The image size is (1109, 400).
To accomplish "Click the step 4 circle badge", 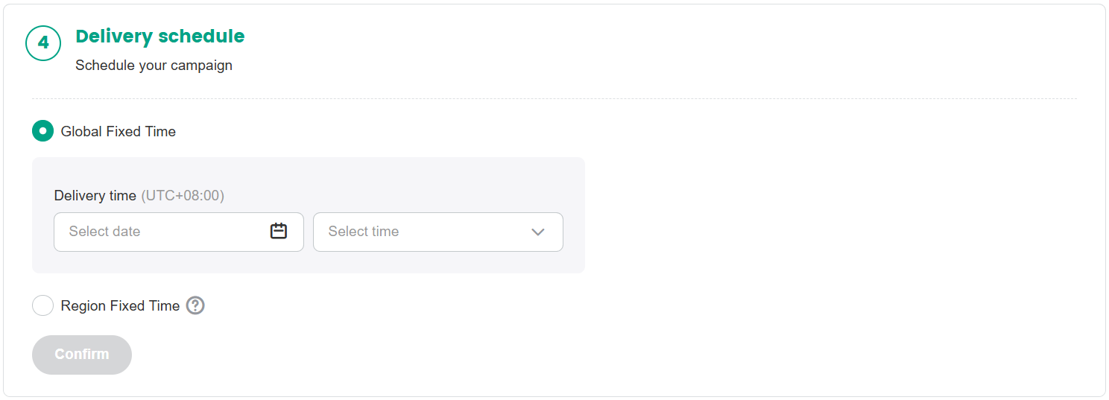I will 43,43.
